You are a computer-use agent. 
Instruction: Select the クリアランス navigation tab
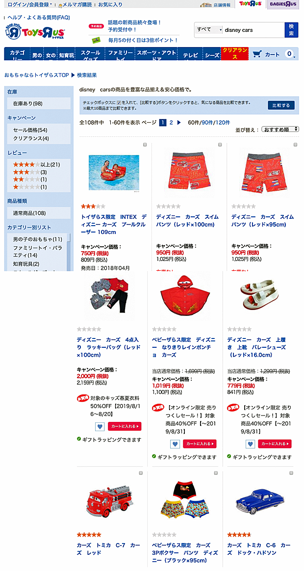coord(235,53)
